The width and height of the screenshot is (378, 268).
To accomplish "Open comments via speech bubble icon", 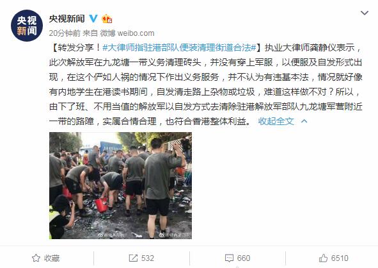I will [x=229, y=258].
